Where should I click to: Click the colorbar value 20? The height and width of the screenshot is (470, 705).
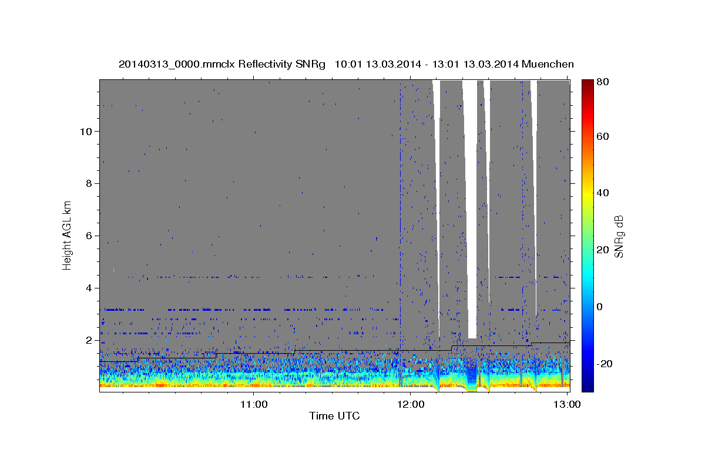coord(602,250)
